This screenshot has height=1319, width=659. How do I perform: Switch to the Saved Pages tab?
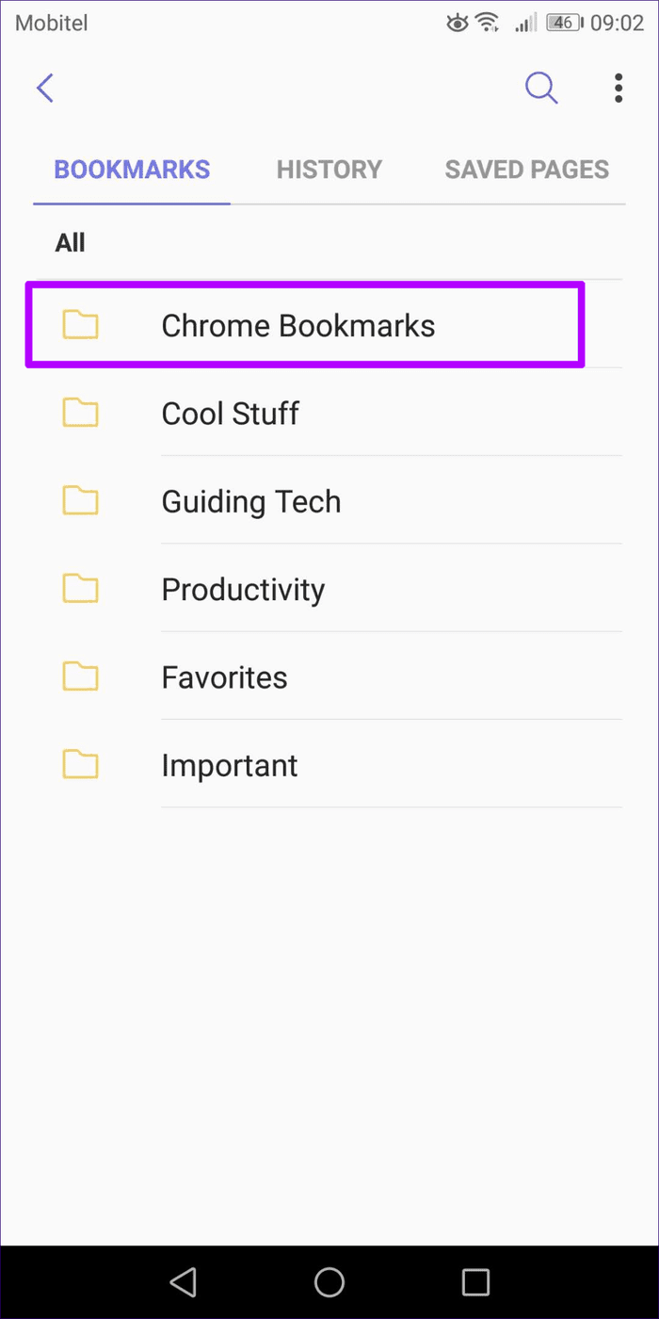(527, 170)
